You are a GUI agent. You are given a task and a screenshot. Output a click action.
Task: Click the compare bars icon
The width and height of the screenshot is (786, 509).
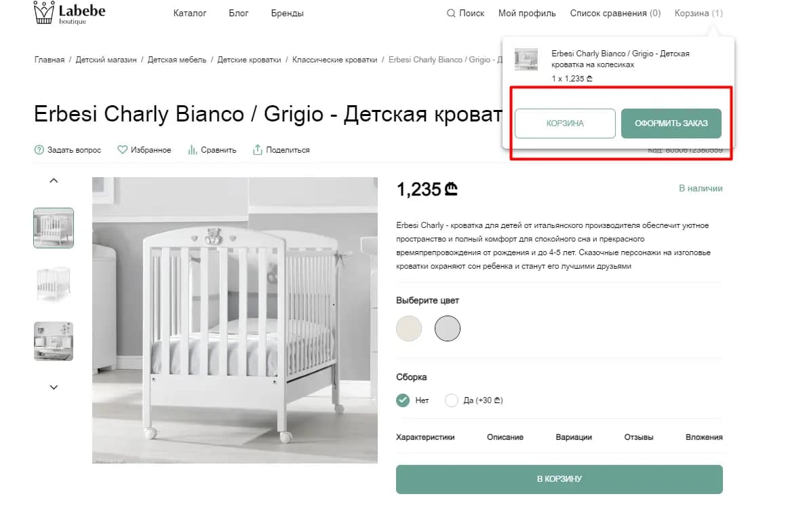[193, 150]
